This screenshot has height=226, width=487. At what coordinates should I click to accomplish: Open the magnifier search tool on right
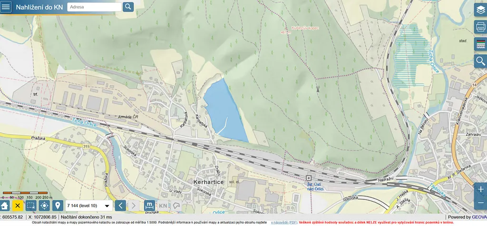tap(480, 61)
